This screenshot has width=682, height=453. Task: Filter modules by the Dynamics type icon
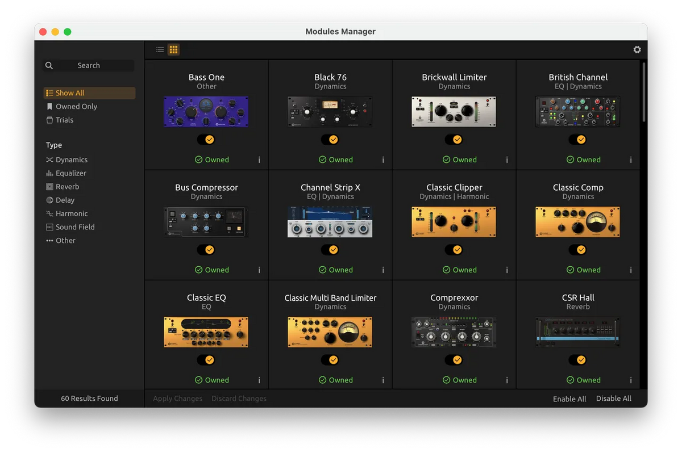click(49, 160)
